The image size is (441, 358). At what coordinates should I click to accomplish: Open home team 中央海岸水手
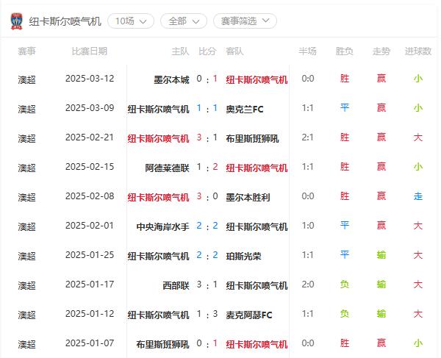click(163, 227)
